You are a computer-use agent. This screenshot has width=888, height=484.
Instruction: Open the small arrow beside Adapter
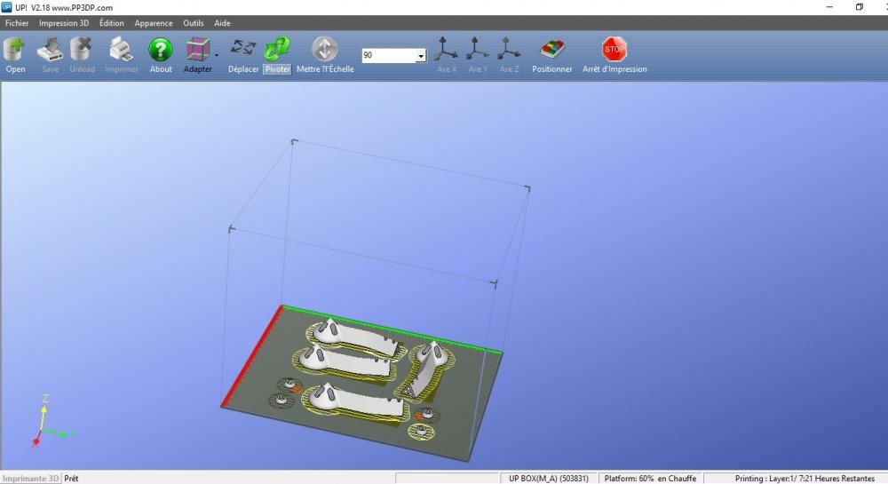point(217,55)
